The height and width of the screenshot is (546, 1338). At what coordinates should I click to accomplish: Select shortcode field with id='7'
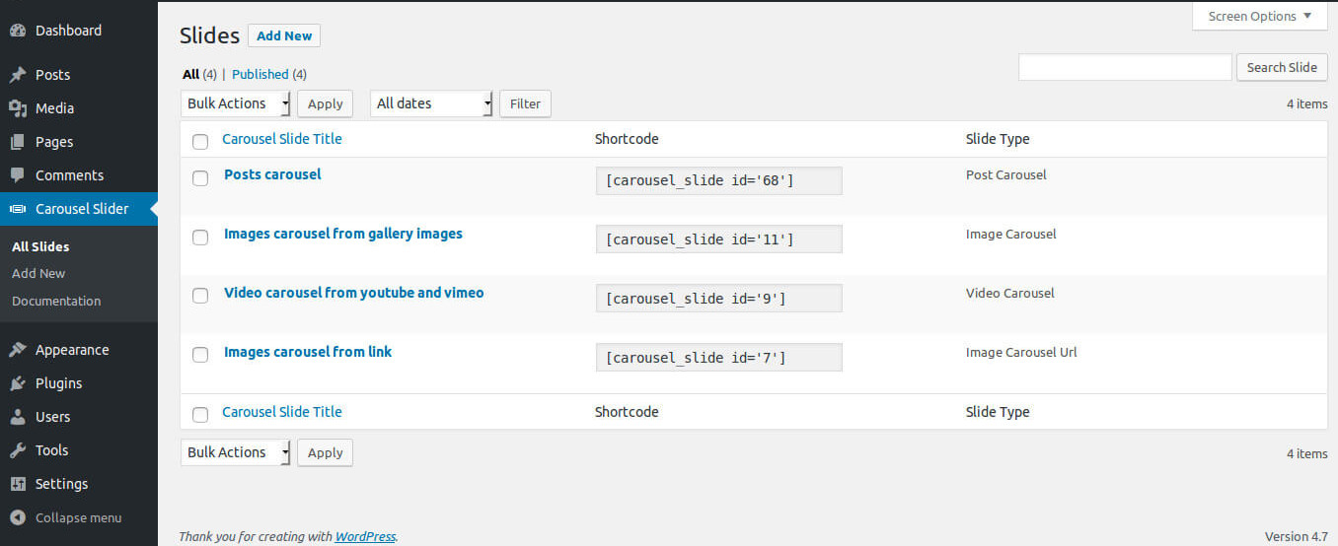719,358
